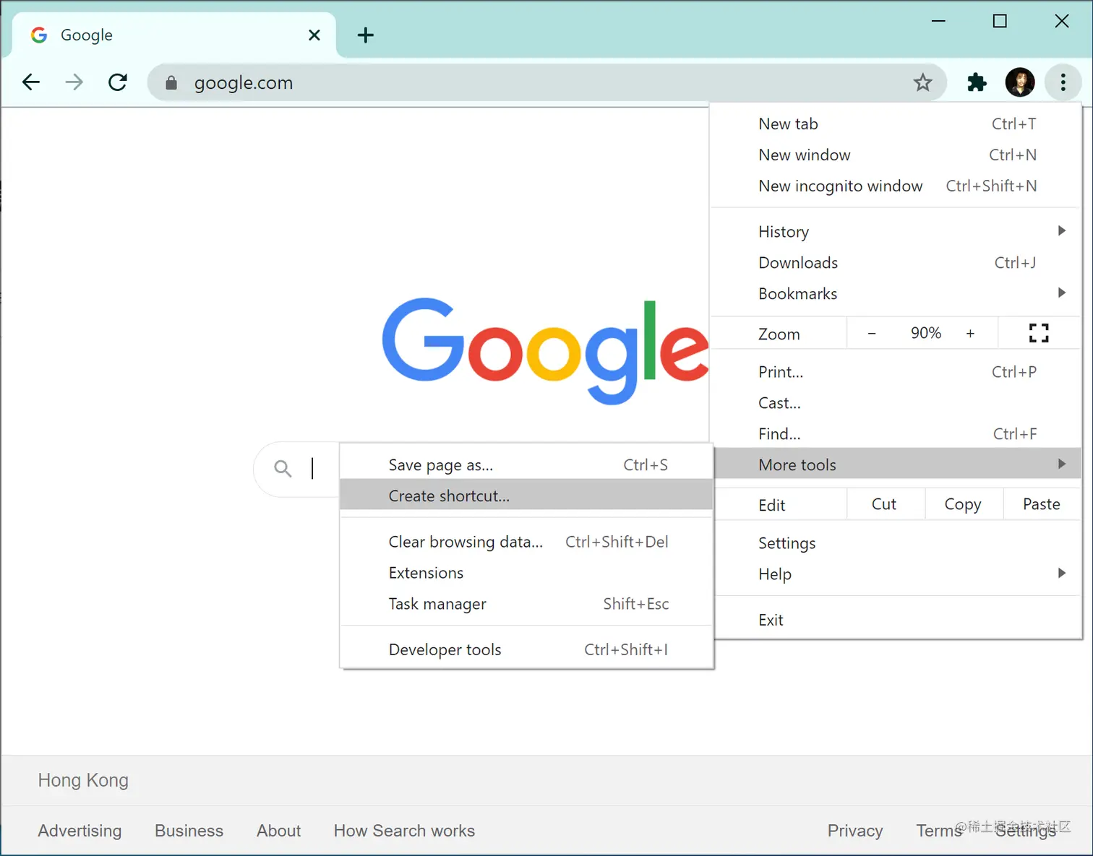
Task: Open Developer tools
Action: click(526, 649)
